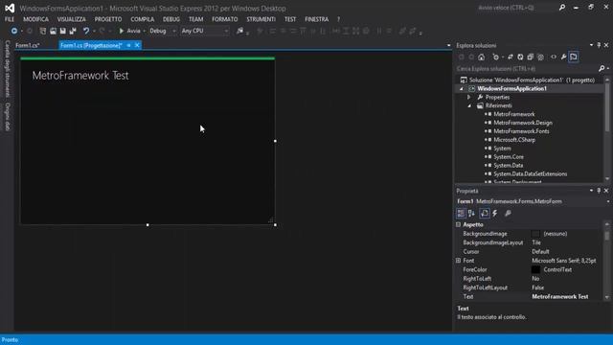Click the Text property value MetroFramework Test
This screenshot has width=613, height=345.
tap(559, 296)
